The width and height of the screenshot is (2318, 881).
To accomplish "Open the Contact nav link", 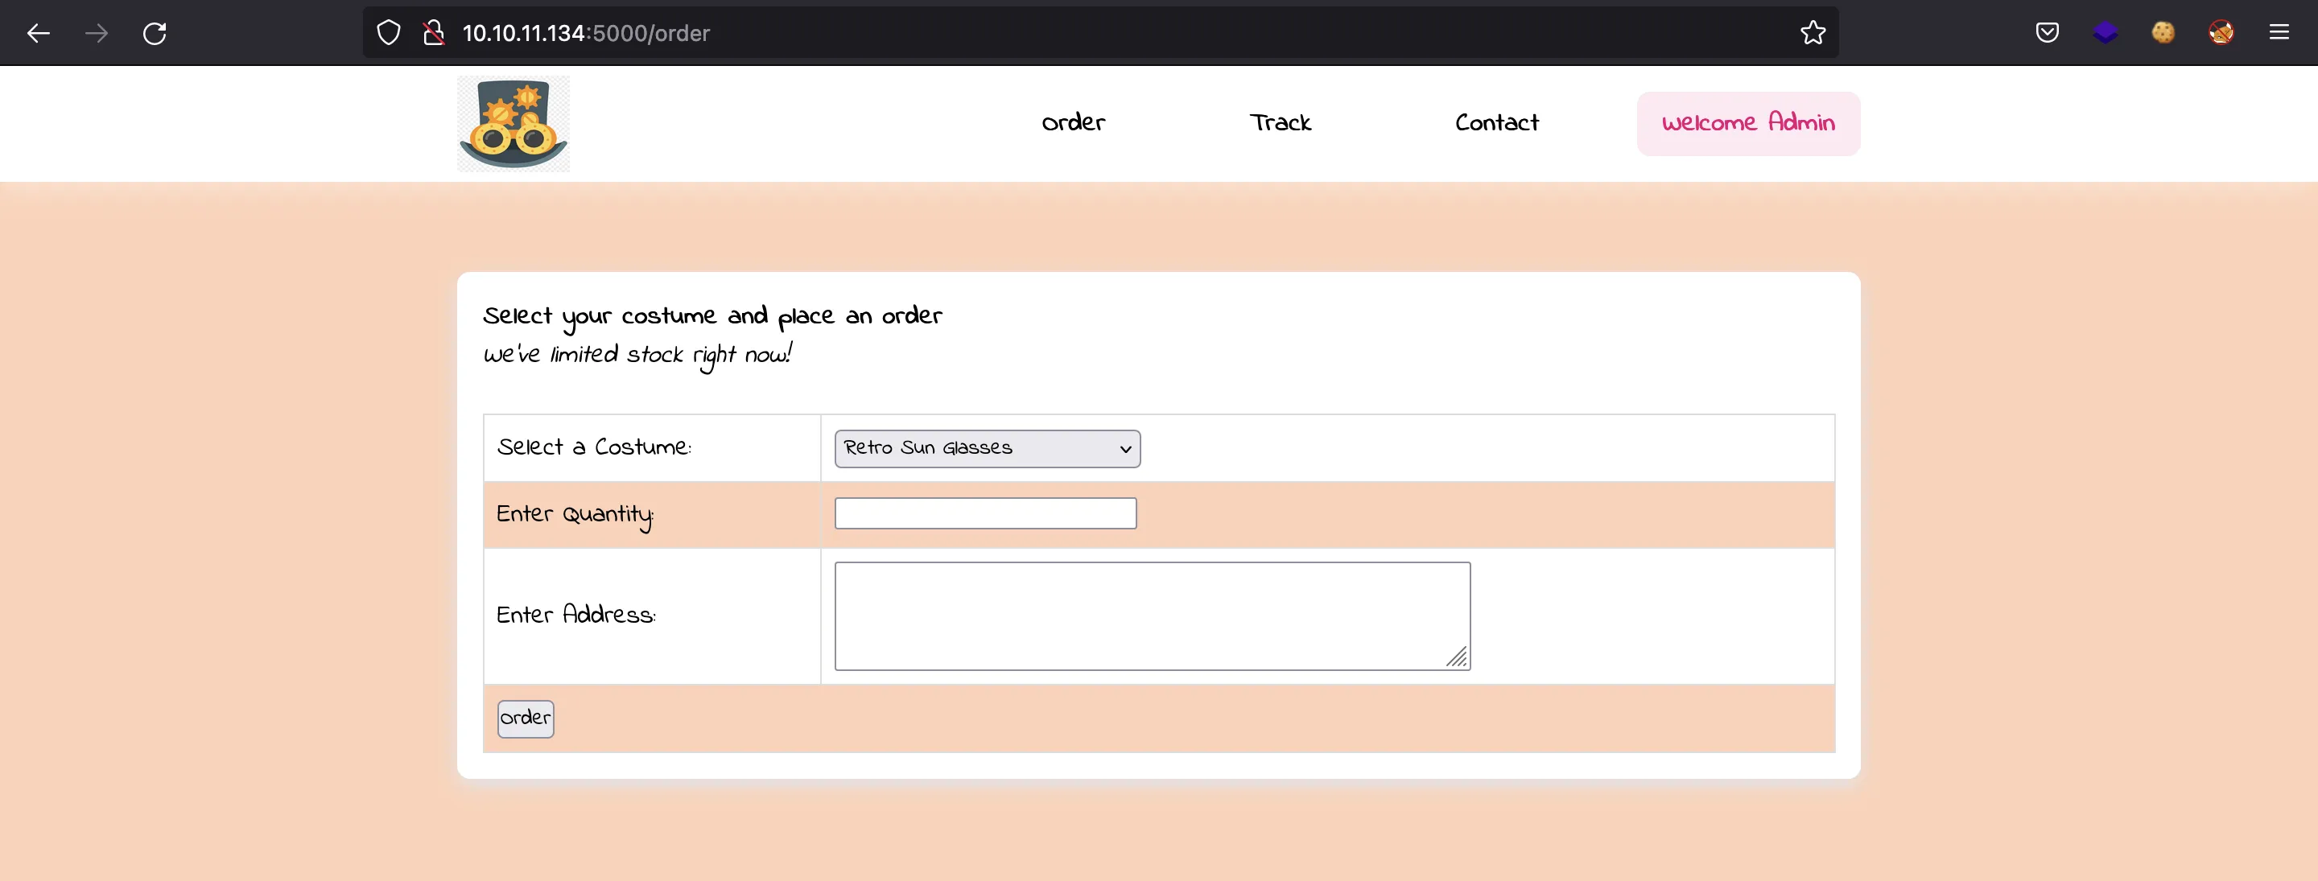I will [x=1496, y=122].
